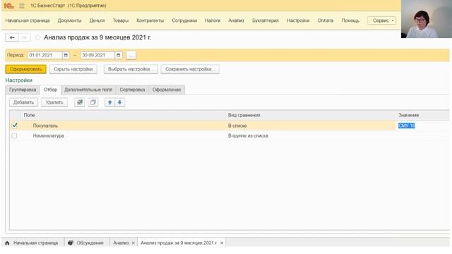This screenshot has height=254, width=452.
Task: Move filter row down
Action: 119,102
